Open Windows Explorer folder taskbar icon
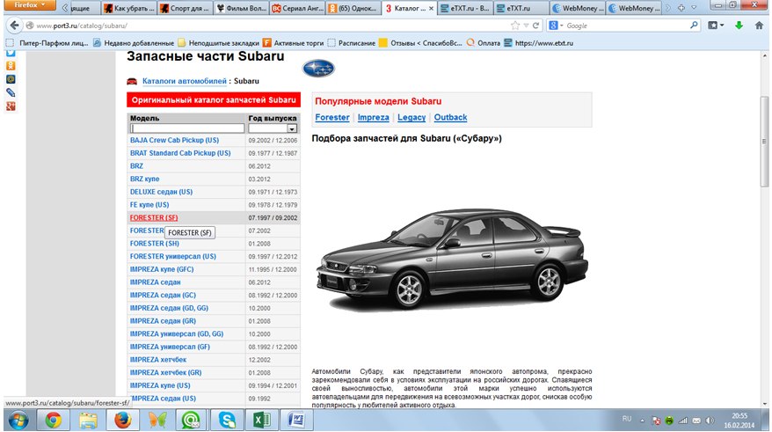The height and width of the screenshot is (432, 772). [x=88, y=421]
